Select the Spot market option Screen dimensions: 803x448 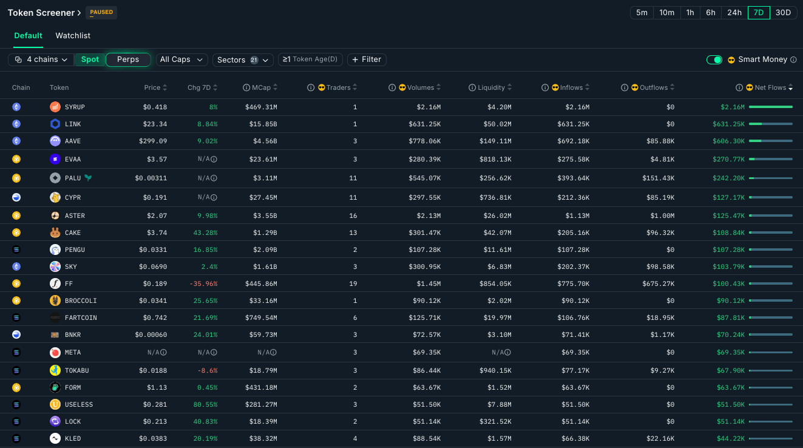[x=90, y=59]
